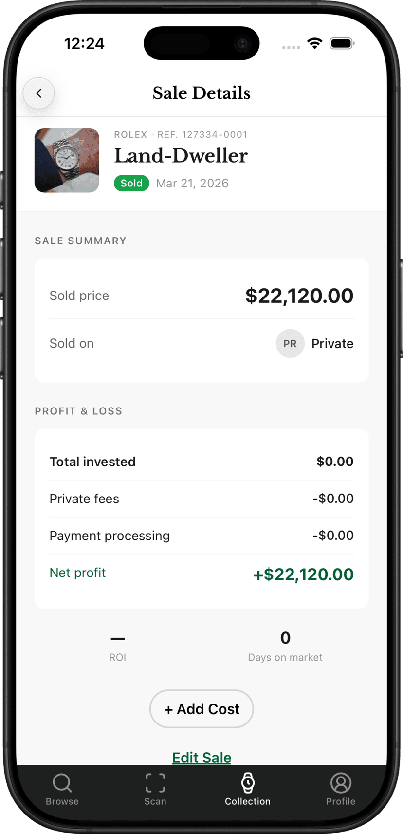
Task: Tap the green Sold status badge
Action: (131, 183)
